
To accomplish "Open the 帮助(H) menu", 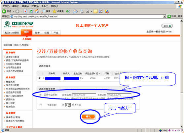I will pyautogui.click(x=55, y=6).
